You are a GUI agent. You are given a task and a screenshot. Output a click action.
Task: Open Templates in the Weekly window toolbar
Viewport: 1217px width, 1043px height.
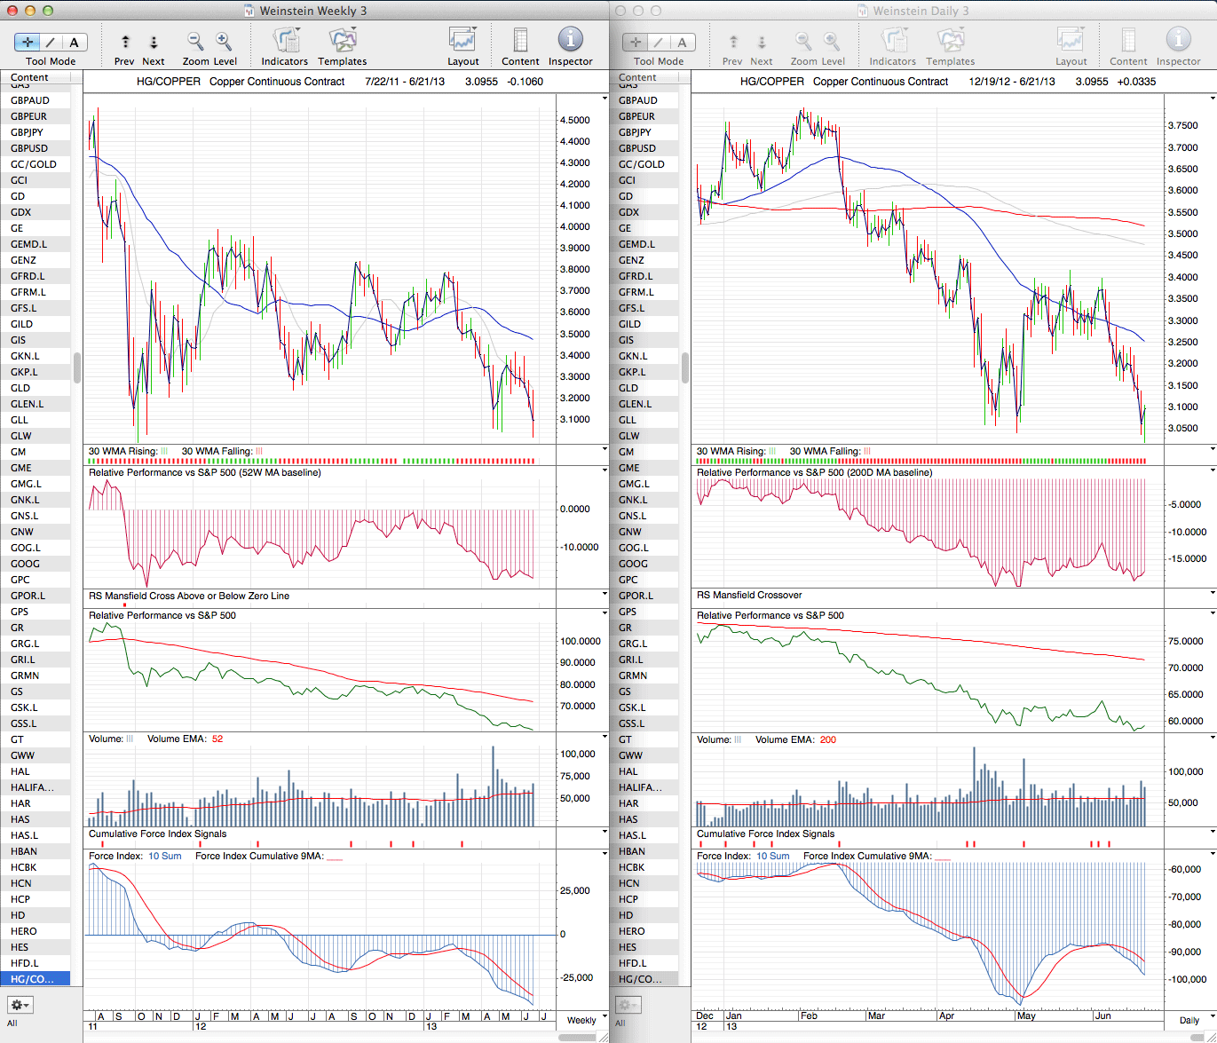[x=342, y=41]
